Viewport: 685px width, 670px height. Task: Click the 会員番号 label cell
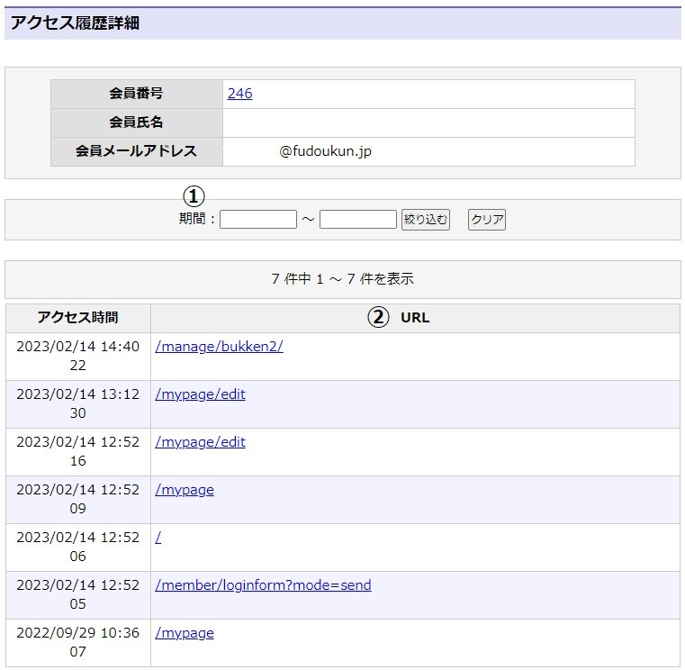click(x=136, y=94)
